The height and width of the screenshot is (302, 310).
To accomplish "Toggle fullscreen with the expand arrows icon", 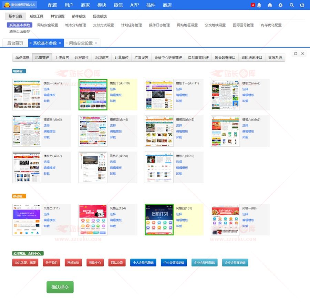I will (303, 53).
